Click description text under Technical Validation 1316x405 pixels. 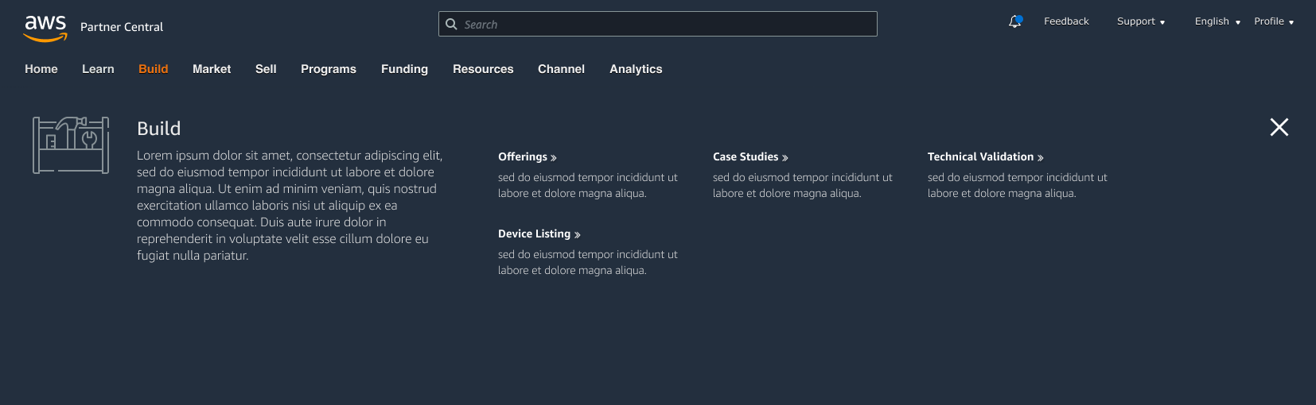[1018, 186]
